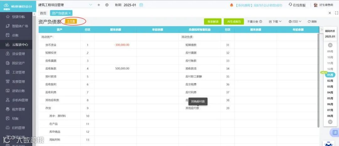Screen dimensions: 339x146
Task: Open company settings gear icon
Action: tap(107, 5)
